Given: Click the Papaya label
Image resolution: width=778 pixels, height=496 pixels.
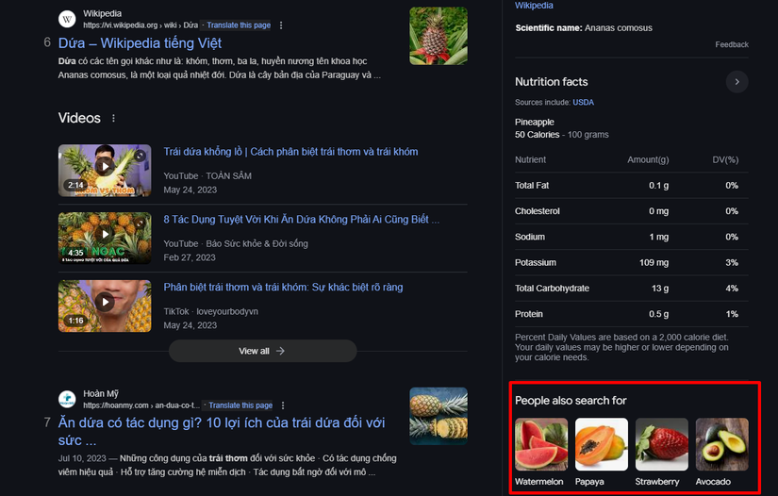Looking at the screenshot, I should 589,482.
